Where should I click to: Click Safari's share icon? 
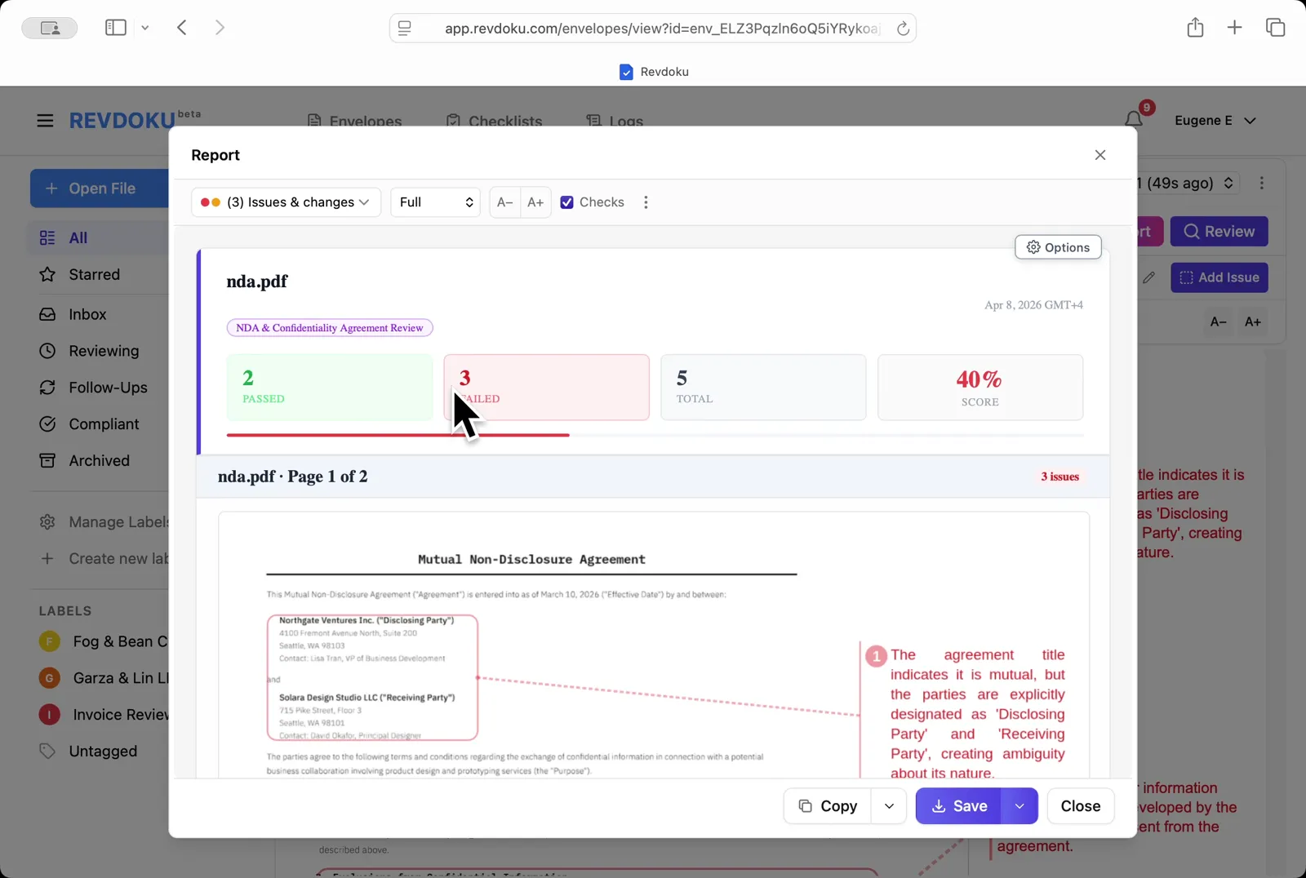click(x=1195, y=27)
